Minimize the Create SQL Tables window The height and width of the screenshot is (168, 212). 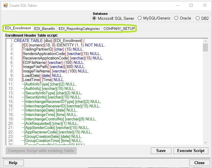(x=178, y=5)
